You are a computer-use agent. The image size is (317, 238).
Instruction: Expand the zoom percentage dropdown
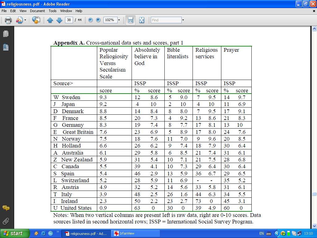pyautogui.click(x=119, y=20)
